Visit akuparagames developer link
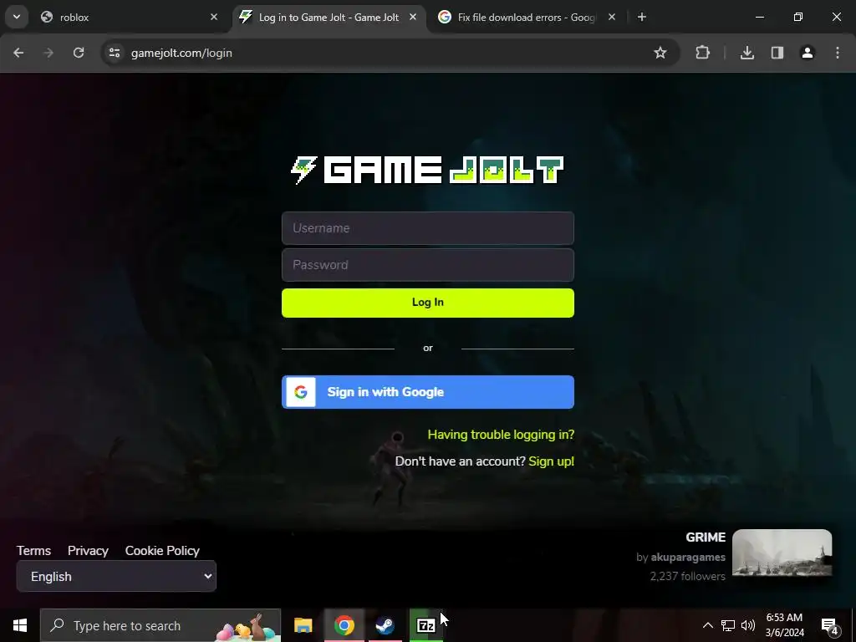The image size is (856, 642). pos(688,557)
